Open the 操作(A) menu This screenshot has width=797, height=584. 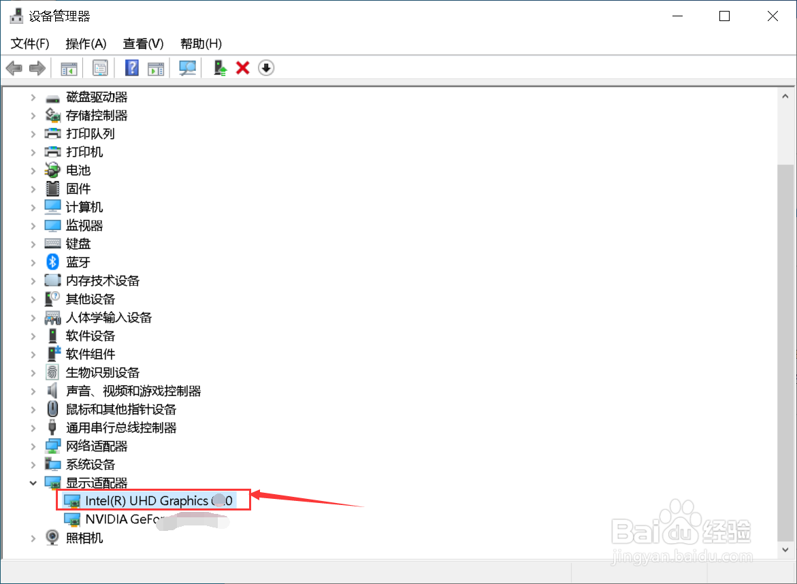tap(86, 44)
